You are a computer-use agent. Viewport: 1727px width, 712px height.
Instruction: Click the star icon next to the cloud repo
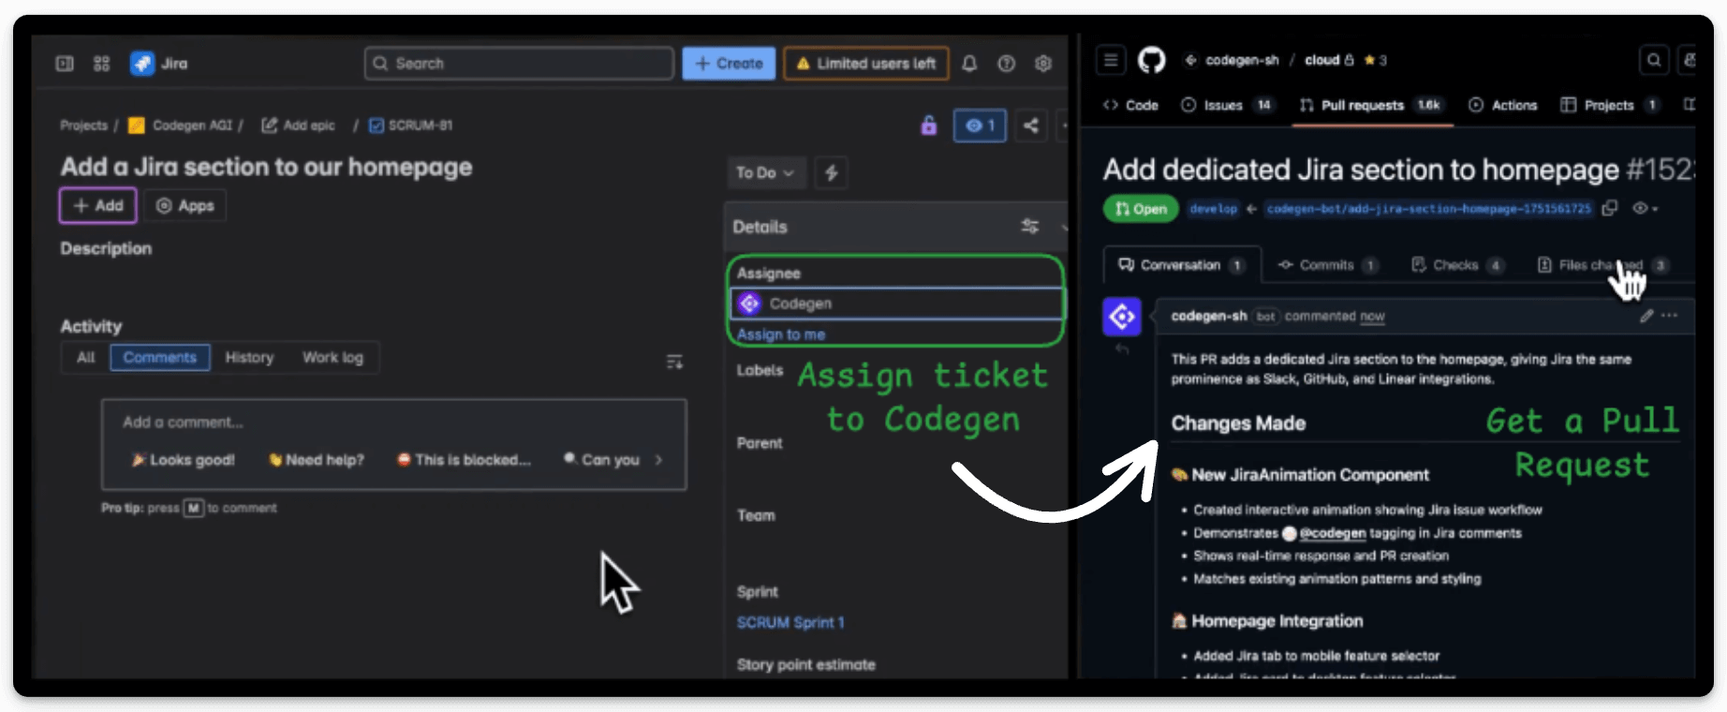click(x=1369, y=60)
